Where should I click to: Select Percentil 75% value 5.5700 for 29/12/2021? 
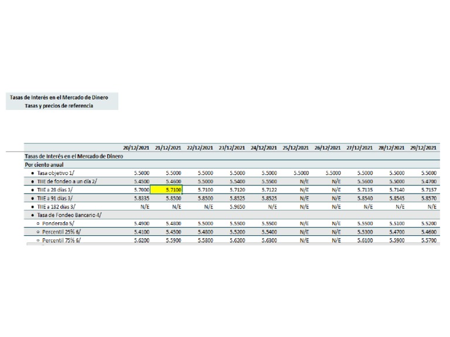[429, 240]
